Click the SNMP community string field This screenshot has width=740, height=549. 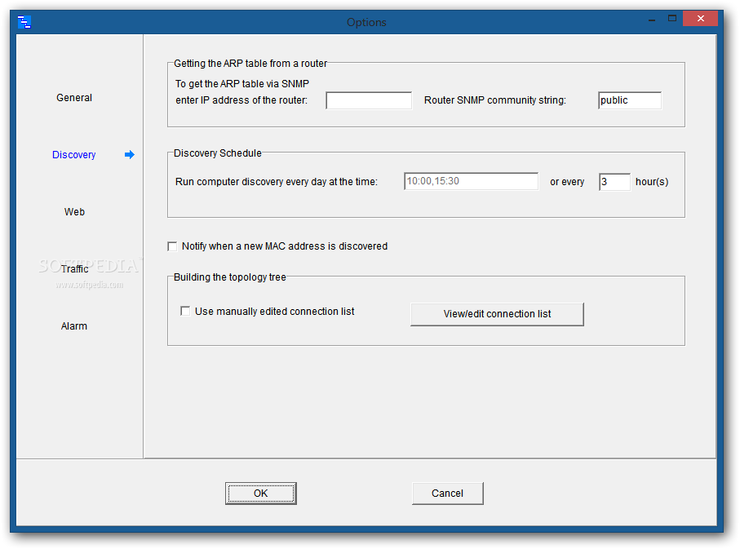[x=630, y=100]
